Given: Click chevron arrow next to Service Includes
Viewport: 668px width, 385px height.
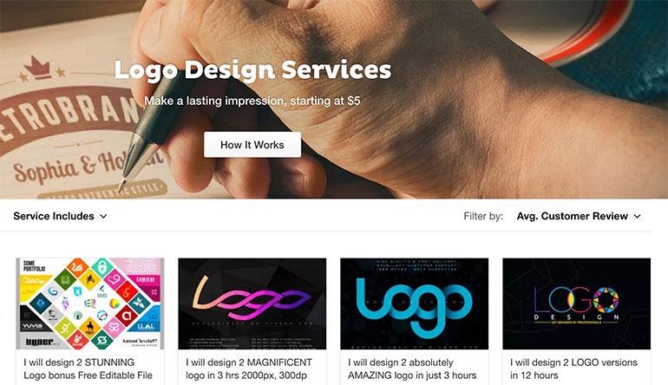Looking at the screenshot, I should click(103, 217).
